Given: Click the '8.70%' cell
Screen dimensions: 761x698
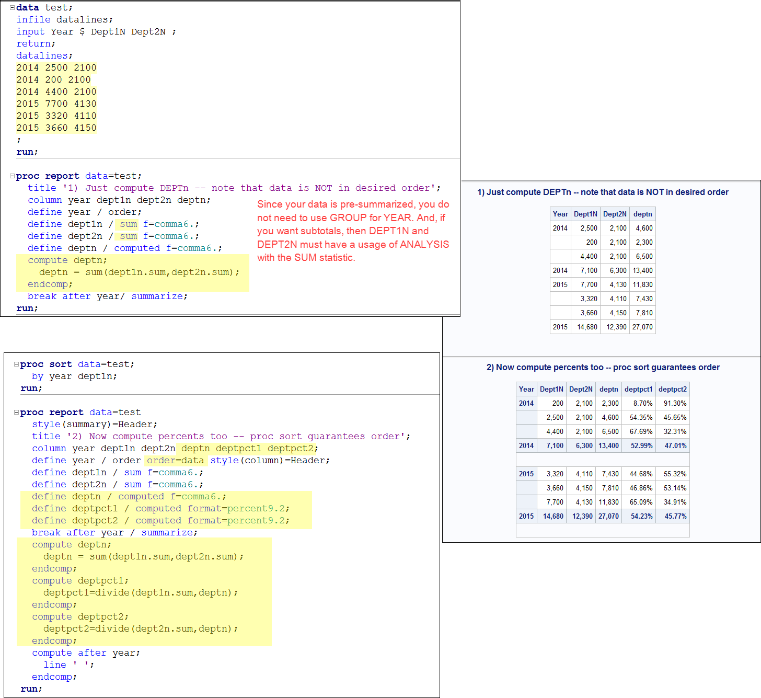Looking at the screenshot, I should tap(638, 403).
